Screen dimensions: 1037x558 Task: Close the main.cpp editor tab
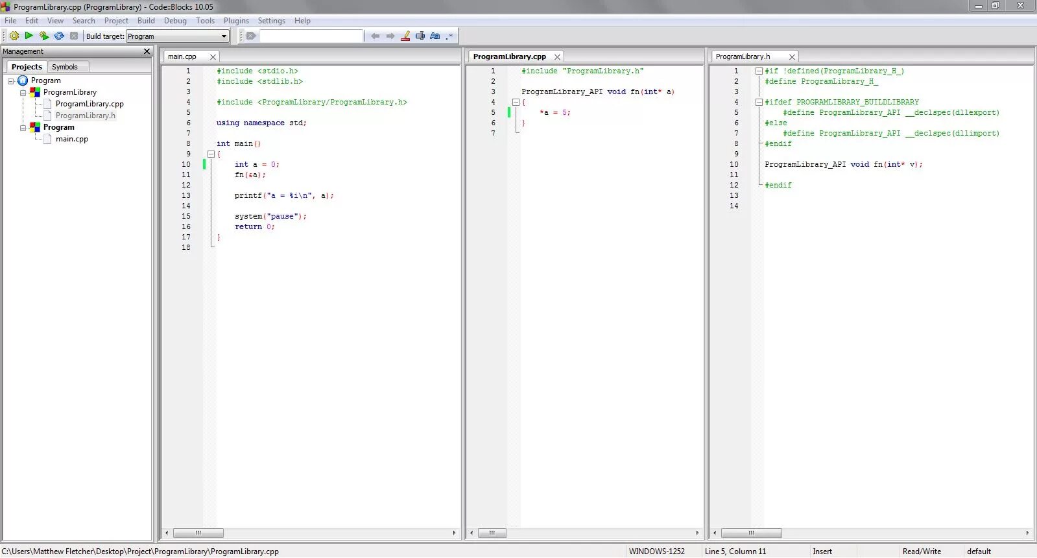pyautogui.click(x=213, y=57)
